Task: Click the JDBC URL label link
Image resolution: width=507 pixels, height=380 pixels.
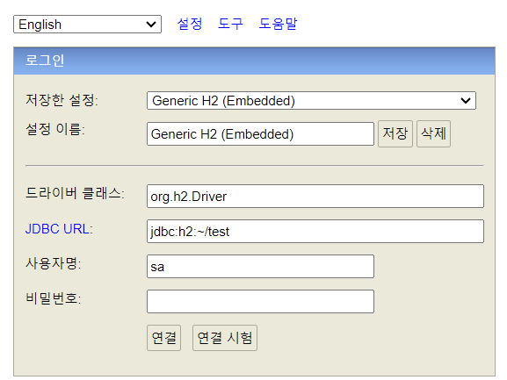Action: click(59, 229)
